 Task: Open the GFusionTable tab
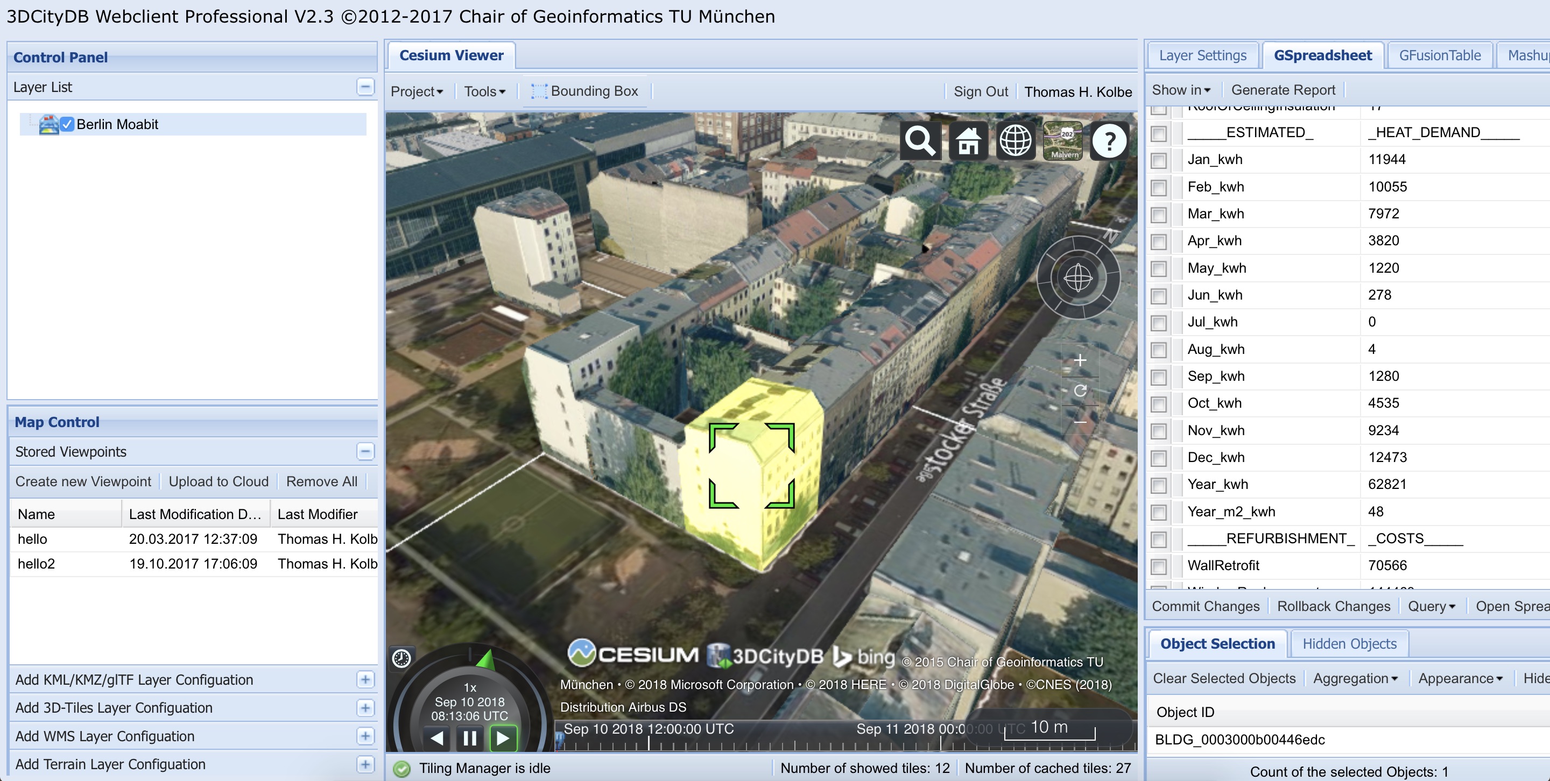pyautogui.click(x=1440, y=55)
